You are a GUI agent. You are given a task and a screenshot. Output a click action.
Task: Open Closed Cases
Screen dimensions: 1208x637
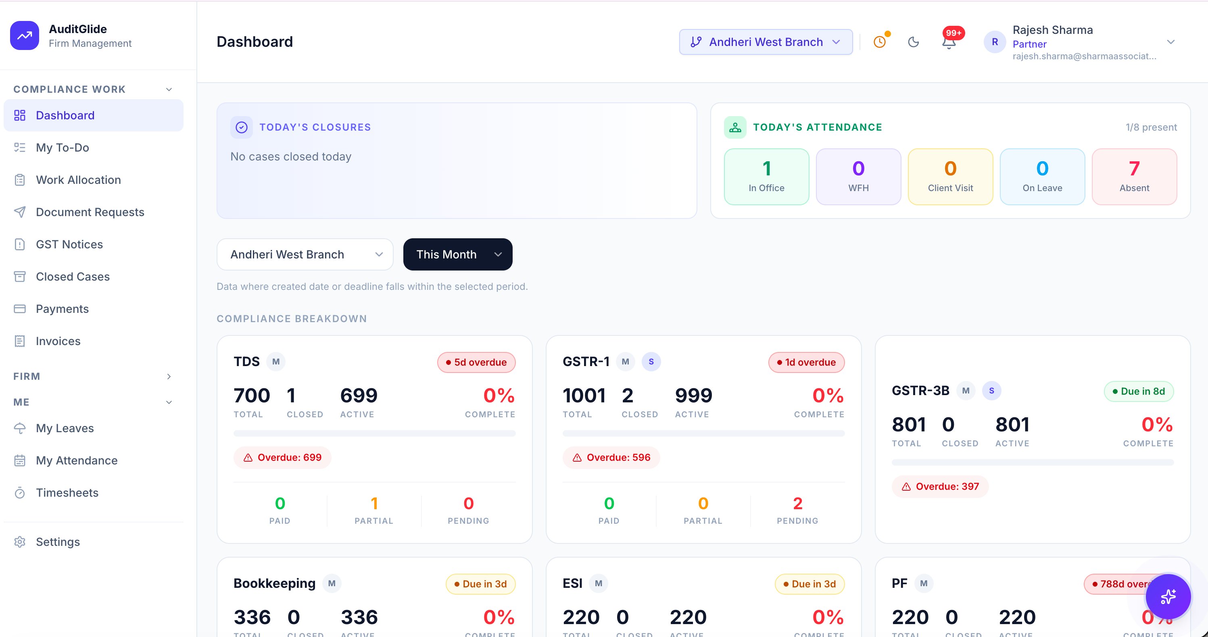pyautogui.click(x=94, y=277)
